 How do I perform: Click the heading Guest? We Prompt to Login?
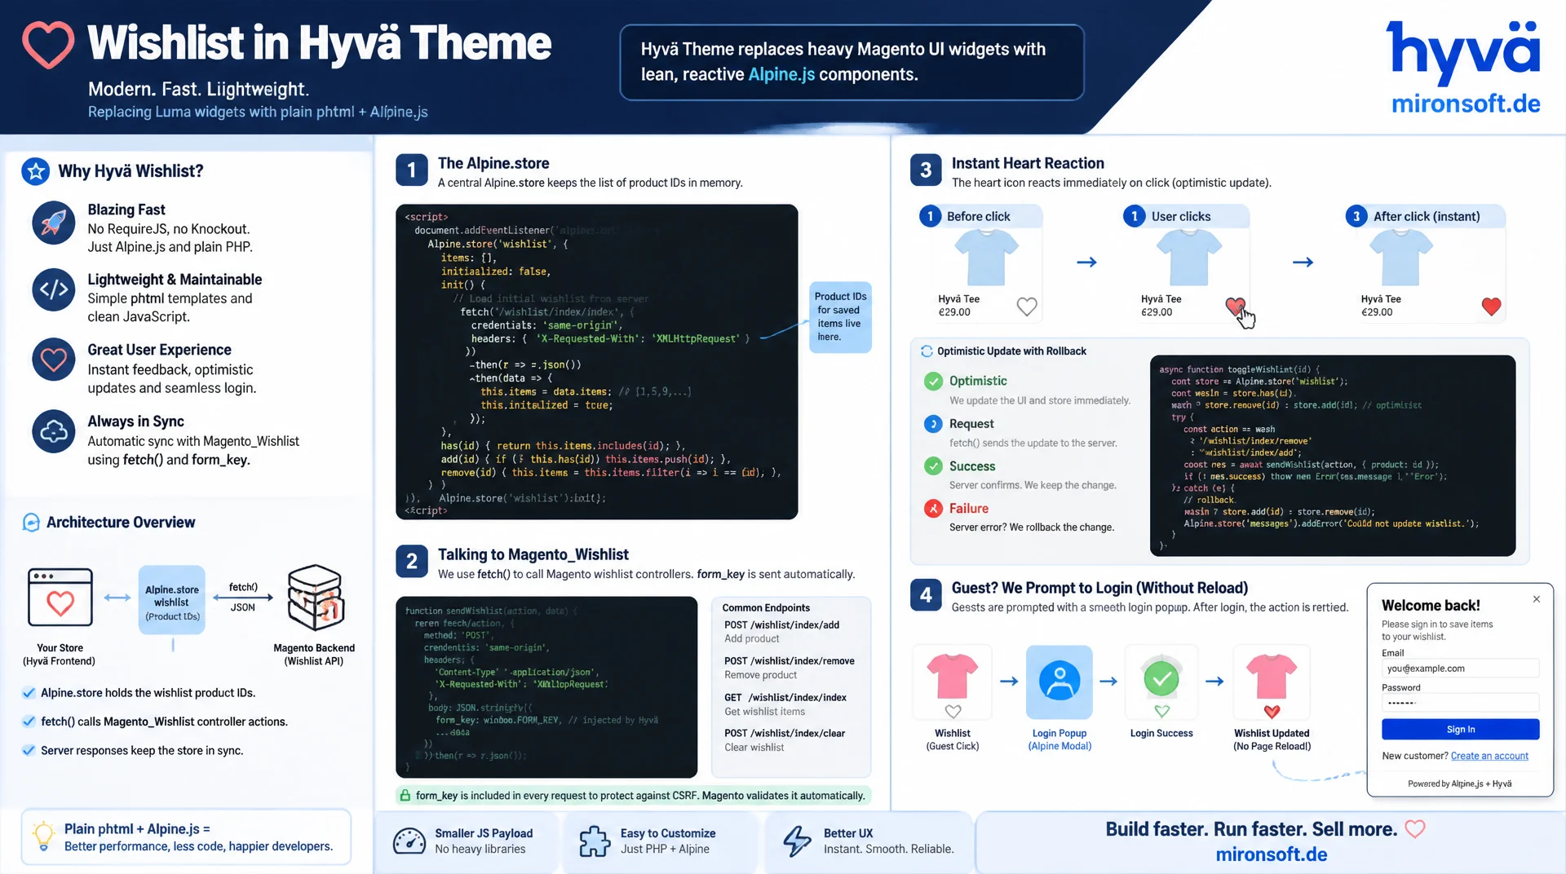click(x=1100, y=588)
